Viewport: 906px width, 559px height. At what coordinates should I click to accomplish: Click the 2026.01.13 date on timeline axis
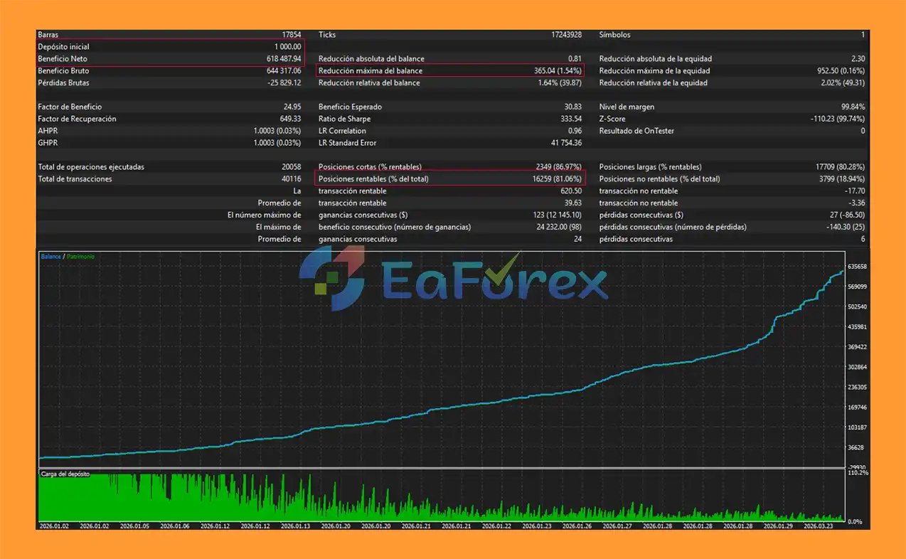coord(296,526)
